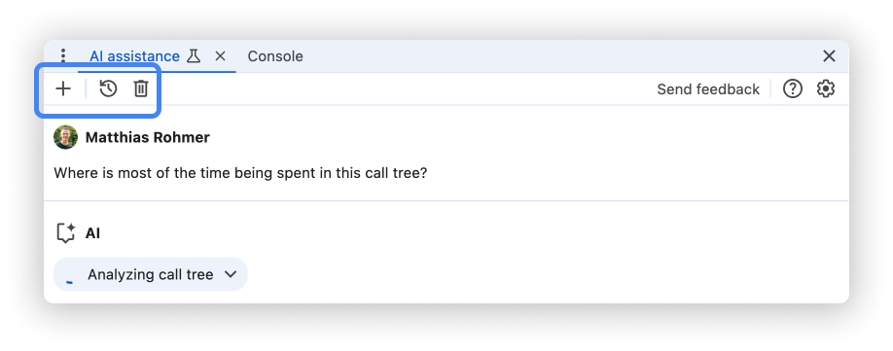Screen dimensions: 893x351
Task: Close the DevTools drawer panel
Action: 829,55
